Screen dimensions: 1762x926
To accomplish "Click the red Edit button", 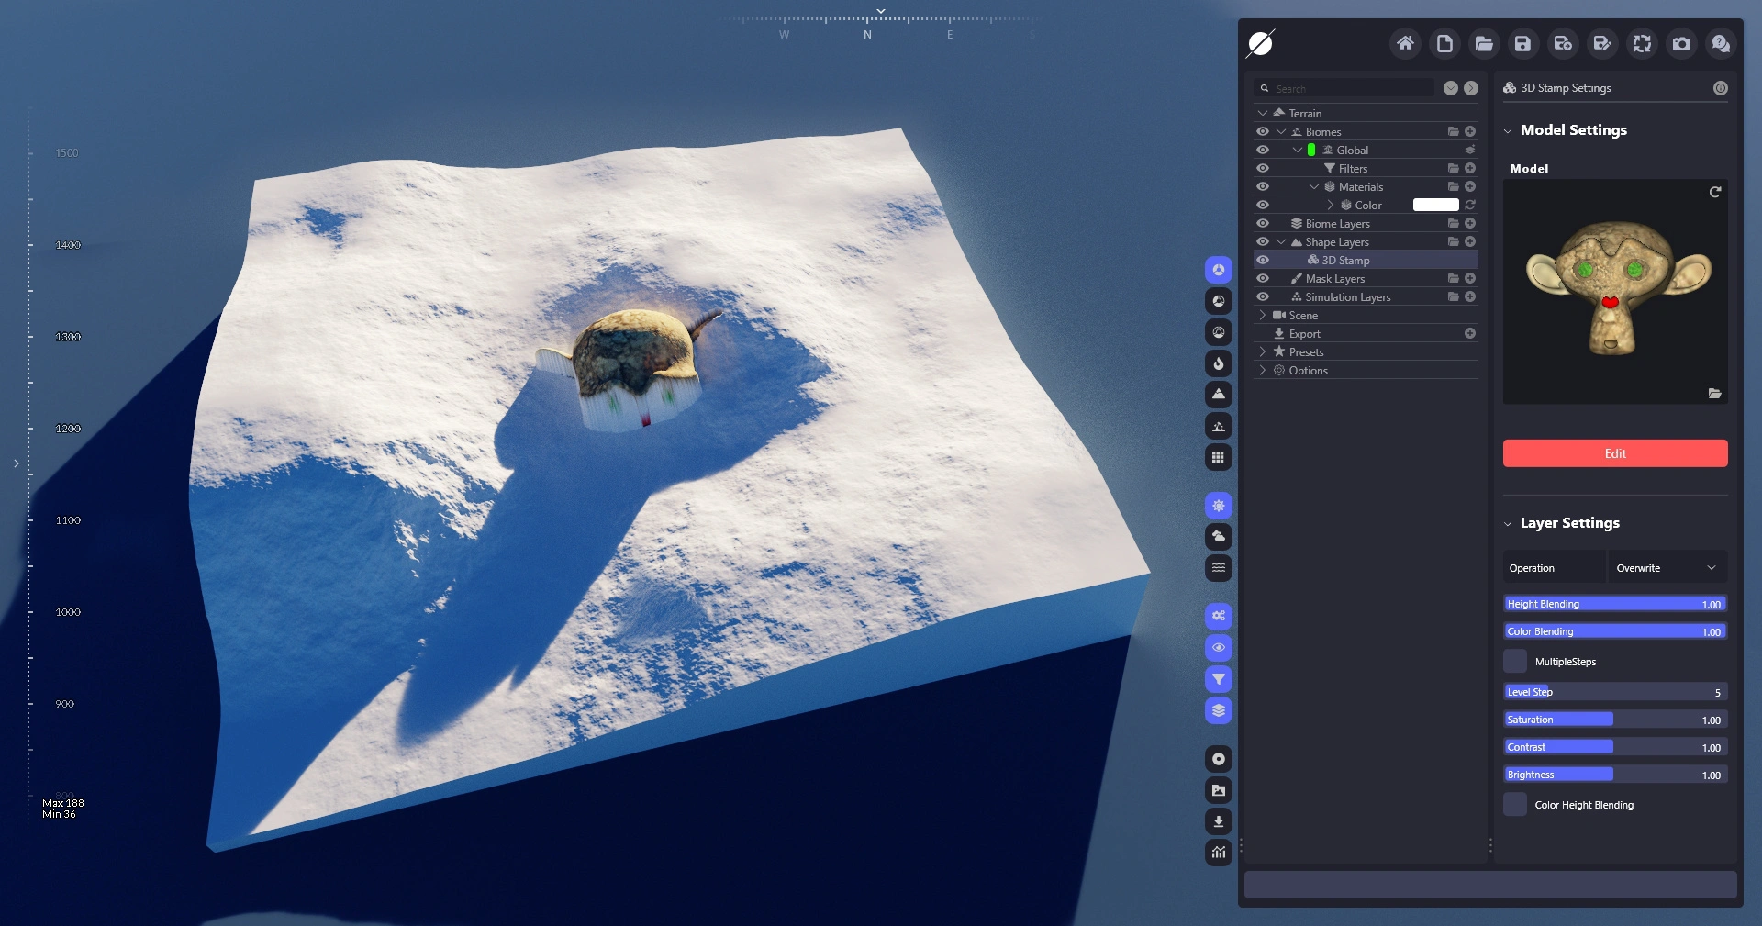I will point(1614,453).
